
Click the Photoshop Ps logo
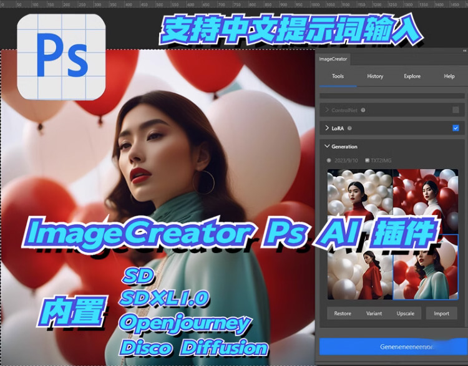tap(61, 57)
